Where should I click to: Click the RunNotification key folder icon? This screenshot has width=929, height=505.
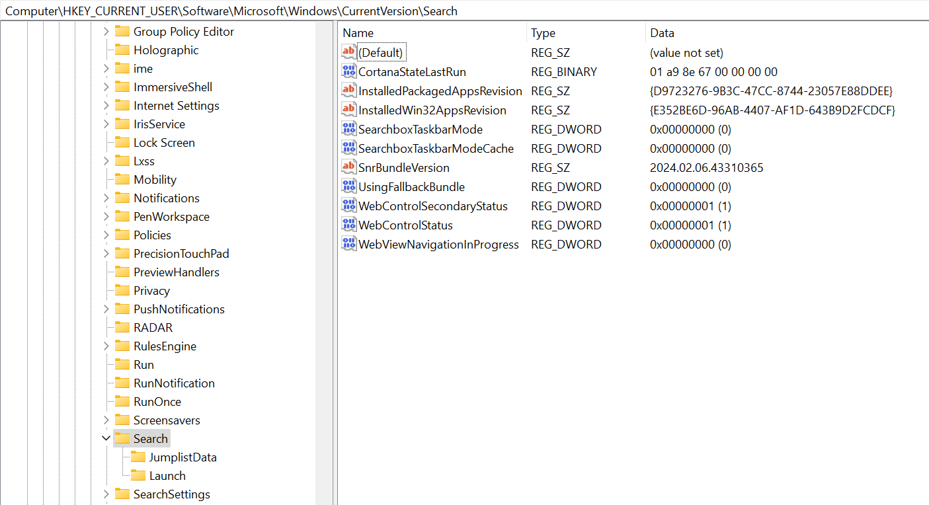(122, 383)
